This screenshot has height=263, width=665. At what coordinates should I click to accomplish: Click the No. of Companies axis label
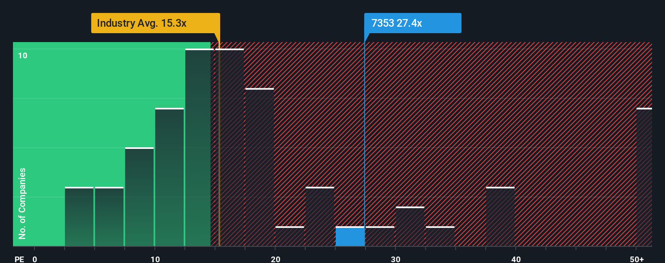point(22,204)
